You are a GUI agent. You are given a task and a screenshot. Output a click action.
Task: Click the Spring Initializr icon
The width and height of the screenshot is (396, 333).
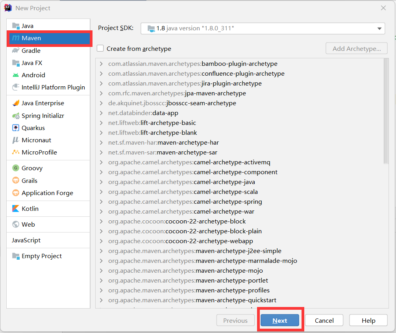coord(16,116)
